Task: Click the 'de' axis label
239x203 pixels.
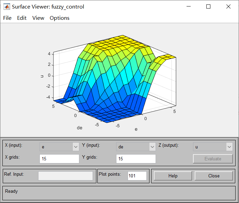Action: (80, 128)
